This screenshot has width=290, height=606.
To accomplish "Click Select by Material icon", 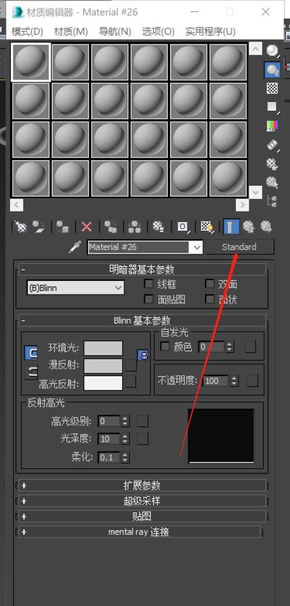I will click(272, 182).
